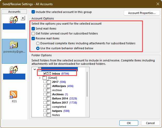Viewport: 162px width, 128px height.
Task: Uncheck Send mail items
Action: pyautogui.click(x=33, y=29)
